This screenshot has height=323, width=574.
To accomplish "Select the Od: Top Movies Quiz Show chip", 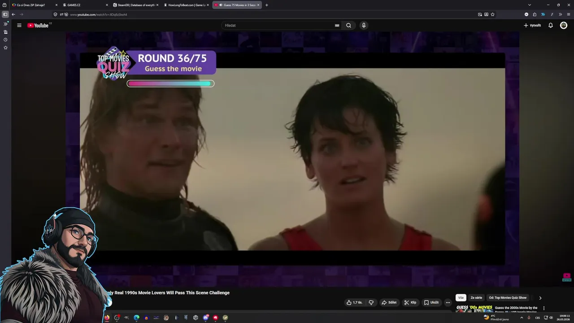I will (x=508, y=297).
